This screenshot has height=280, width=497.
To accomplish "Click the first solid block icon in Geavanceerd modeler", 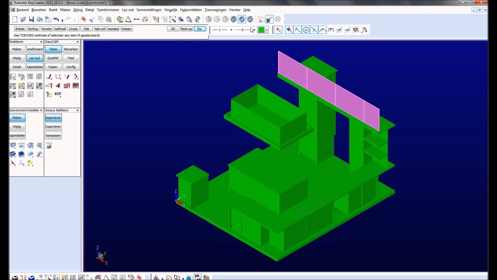I will 13,145.
